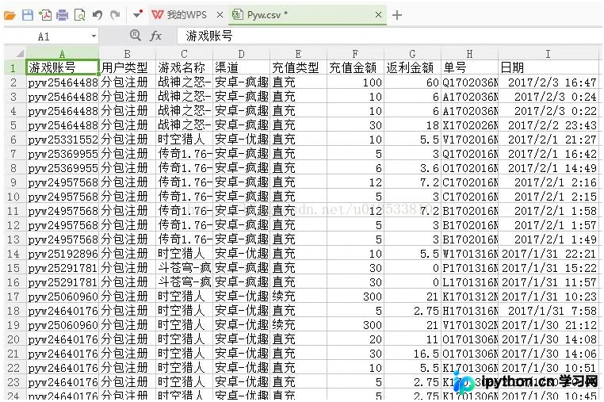Image resolution: width=604 pixels, height=402 pixels.
Task: Click cell 用户类型 in header row
Action: click(x=128, y=68)
